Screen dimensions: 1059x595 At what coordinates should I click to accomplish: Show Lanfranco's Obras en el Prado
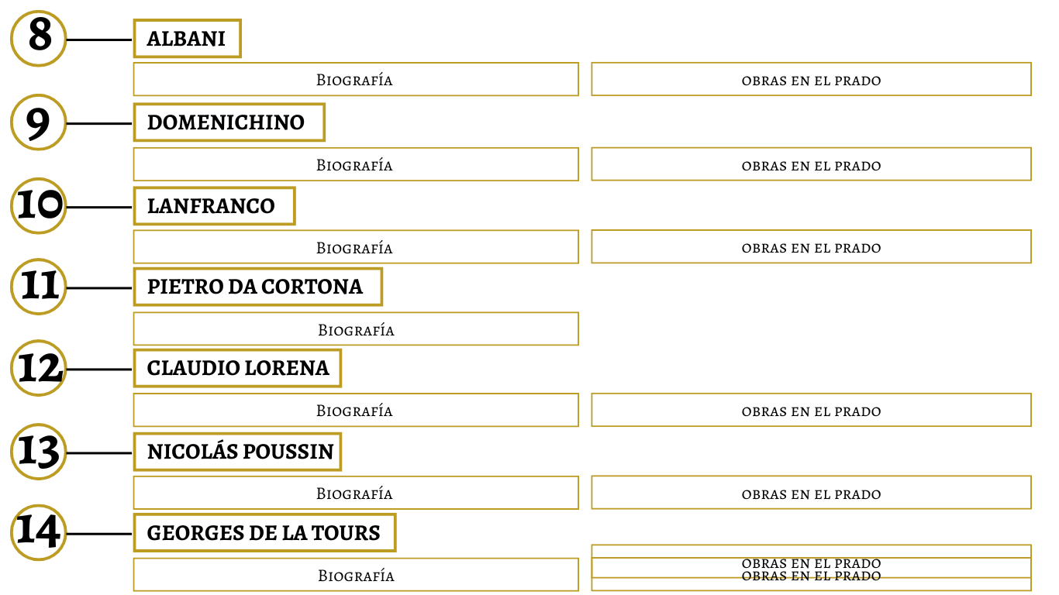pyautogui.click(x=811, y=247)
